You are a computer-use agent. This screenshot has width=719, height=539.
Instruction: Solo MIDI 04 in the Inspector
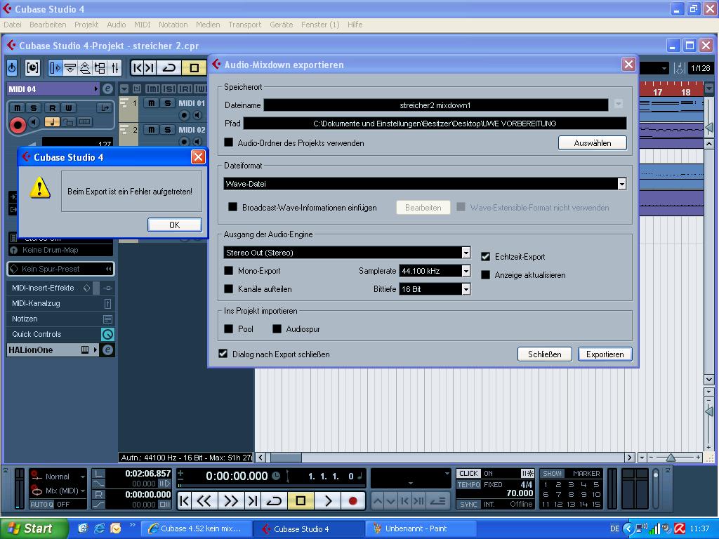34,107
